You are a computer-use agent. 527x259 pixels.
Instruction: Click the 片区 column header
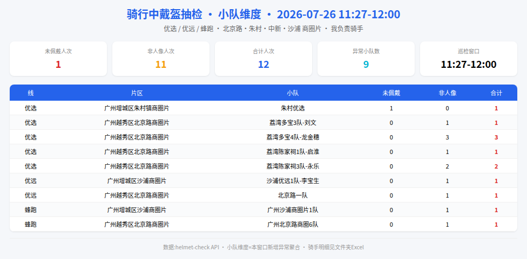coord(137,93)
